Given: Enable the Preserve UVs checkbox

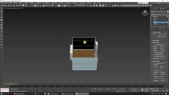Looking at the screenshot, I should pos(154,70).
